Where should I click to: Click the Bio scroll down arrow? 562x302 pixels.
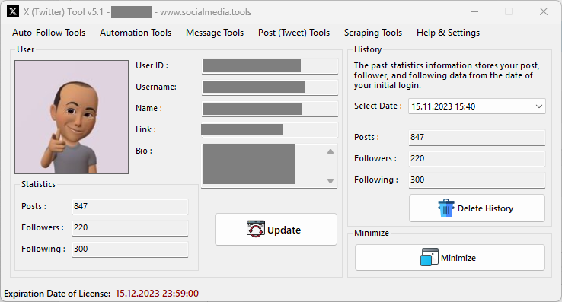pos(330,181)
